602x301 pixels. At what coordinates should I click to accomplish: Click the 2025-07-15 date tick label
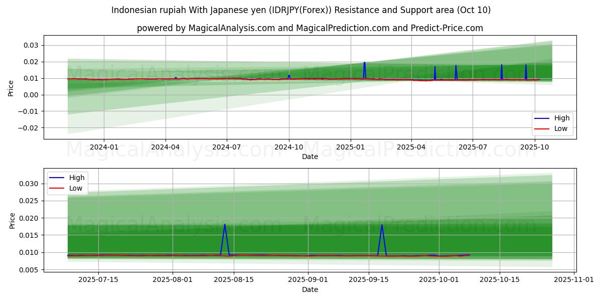[98, 280]
